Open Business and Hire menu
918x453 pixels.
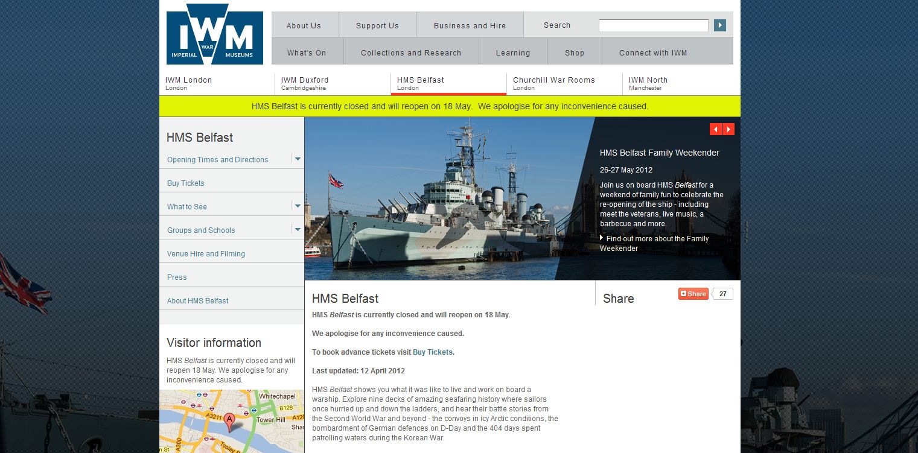point(470,25)
